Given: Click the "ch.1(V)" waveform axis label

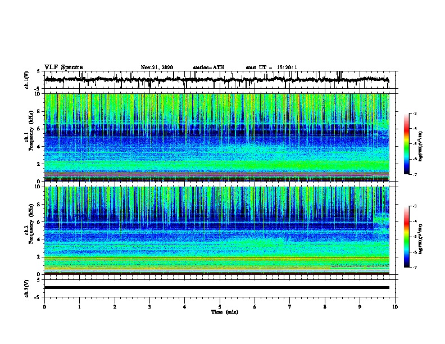Looking at the screenshot, I should [x=27, y=80].
